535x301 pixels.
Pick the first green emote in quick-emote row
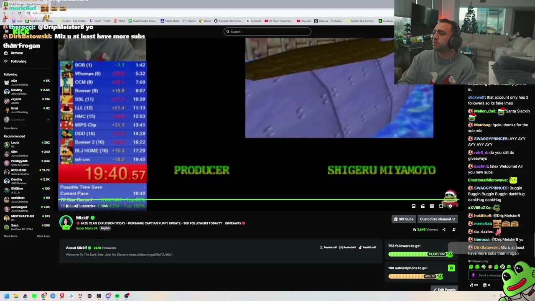click(471, 267)
